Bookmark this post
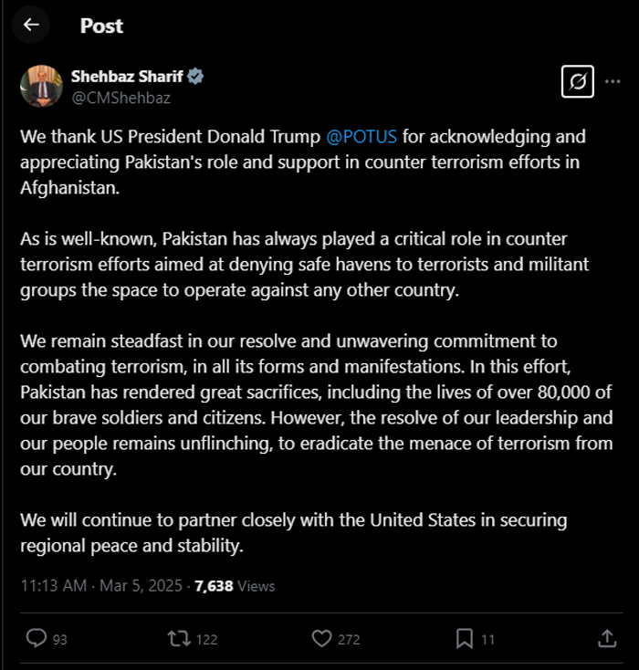The image size is (639, 670). [464, 638]
